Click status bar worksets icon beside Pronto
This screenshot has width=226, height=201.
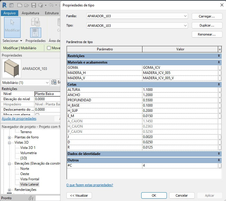click(x=31, y=198)
